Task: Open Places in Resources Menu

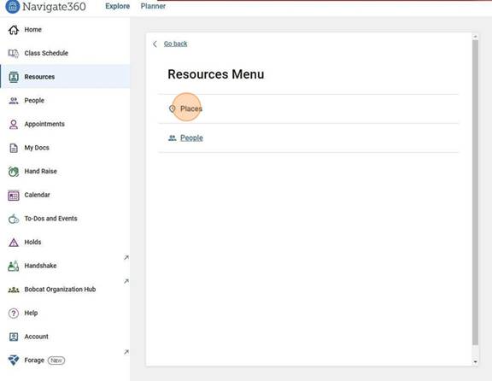Action: pyautogui.click(x=191, y=108)
